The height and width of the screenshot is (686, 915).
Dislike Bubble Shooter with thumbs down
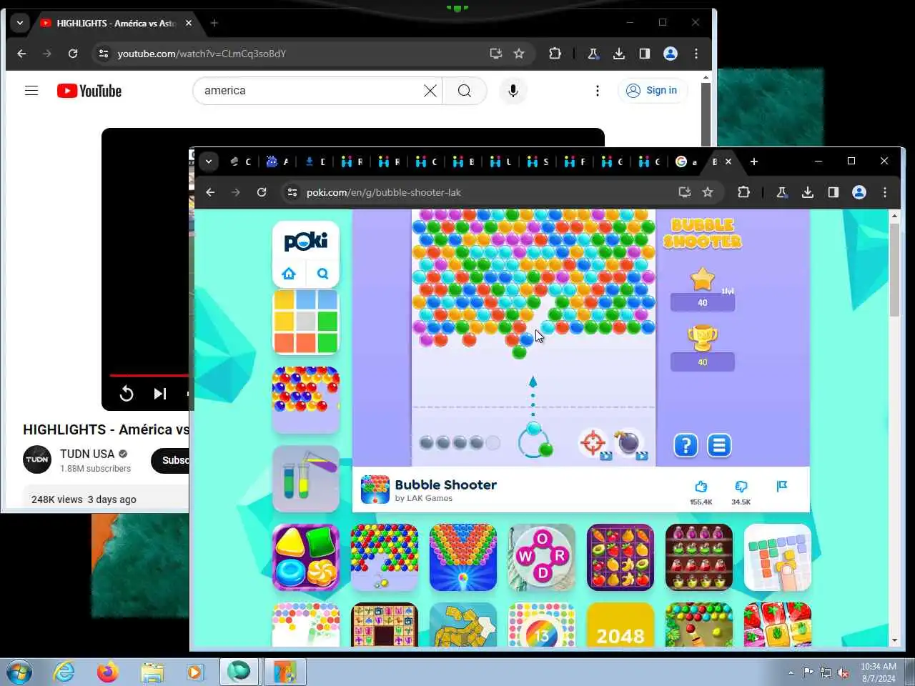[741, 487]
